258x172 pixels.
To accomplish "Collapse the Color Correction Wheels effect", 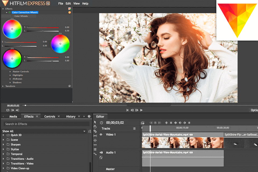I will pyautogui.click(x=6, y=13).
